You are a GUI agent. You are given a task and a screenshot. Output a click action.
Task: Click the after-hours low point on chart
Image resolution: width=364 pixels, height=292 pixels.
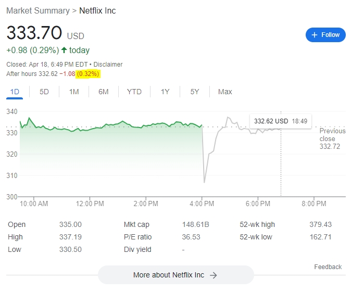point(204,182)
